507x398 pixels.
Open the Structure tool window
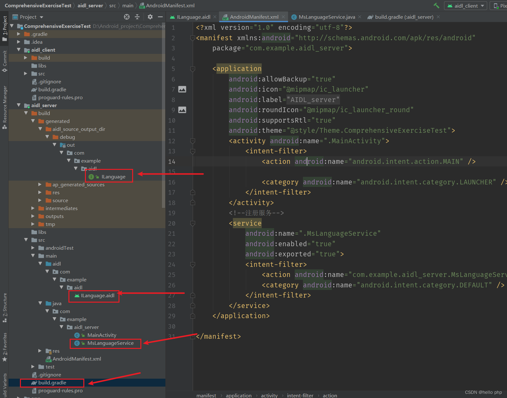coord(4,308)
